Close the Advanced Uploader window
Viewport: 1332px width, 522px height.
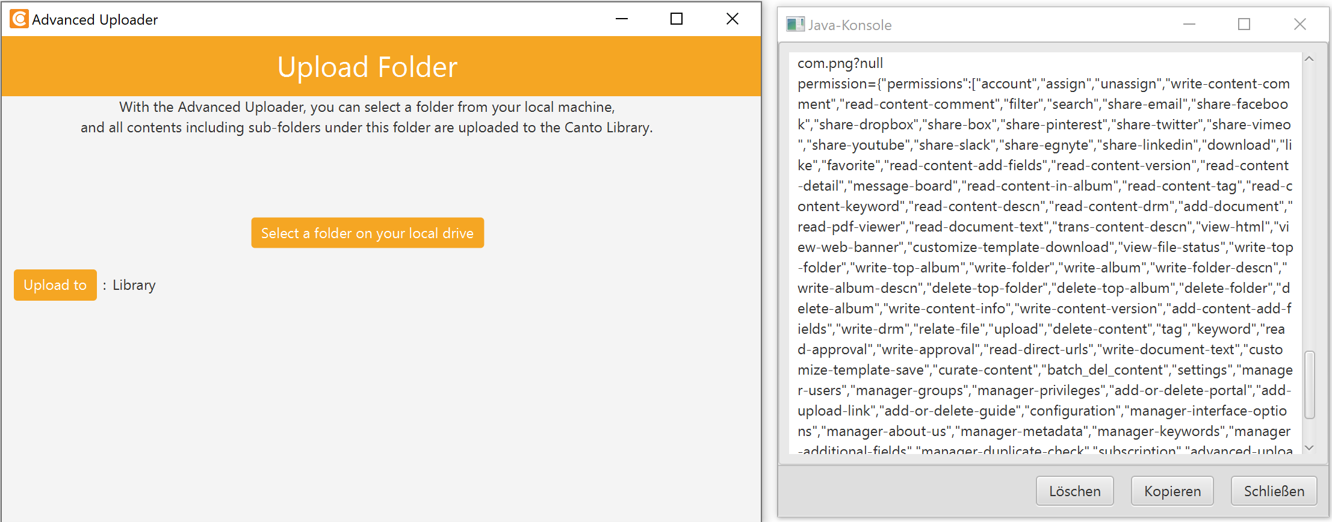click(x=733, y=19)
